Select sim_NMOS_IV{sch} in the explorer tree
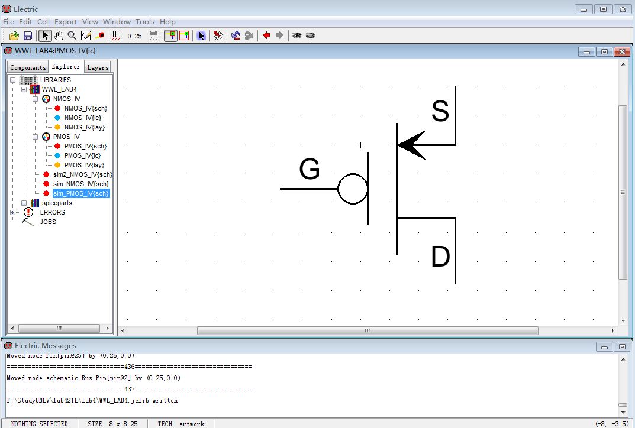The width and height of the screenshot is (635, 428). (x=80, y=184)
